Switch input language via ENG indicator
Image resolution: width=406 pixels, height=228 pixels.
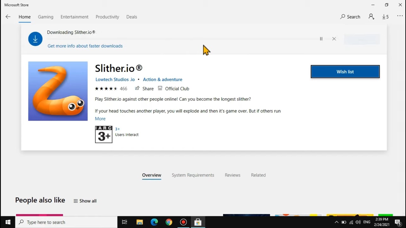(x=367, y=222)
